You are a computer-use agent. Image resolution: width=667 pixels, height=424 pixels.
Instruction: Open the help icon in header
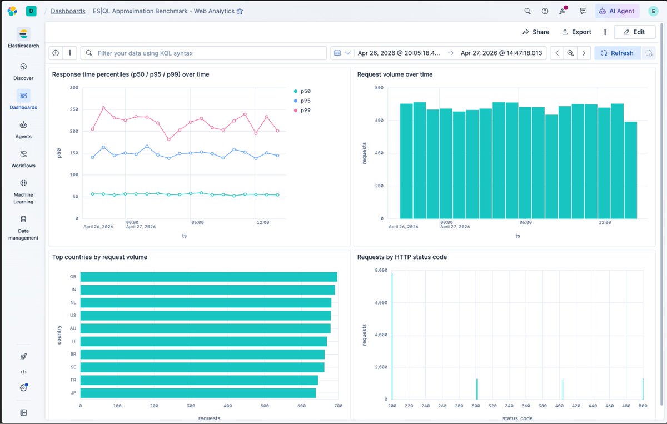pyautogui.click(x=545, y=11)
